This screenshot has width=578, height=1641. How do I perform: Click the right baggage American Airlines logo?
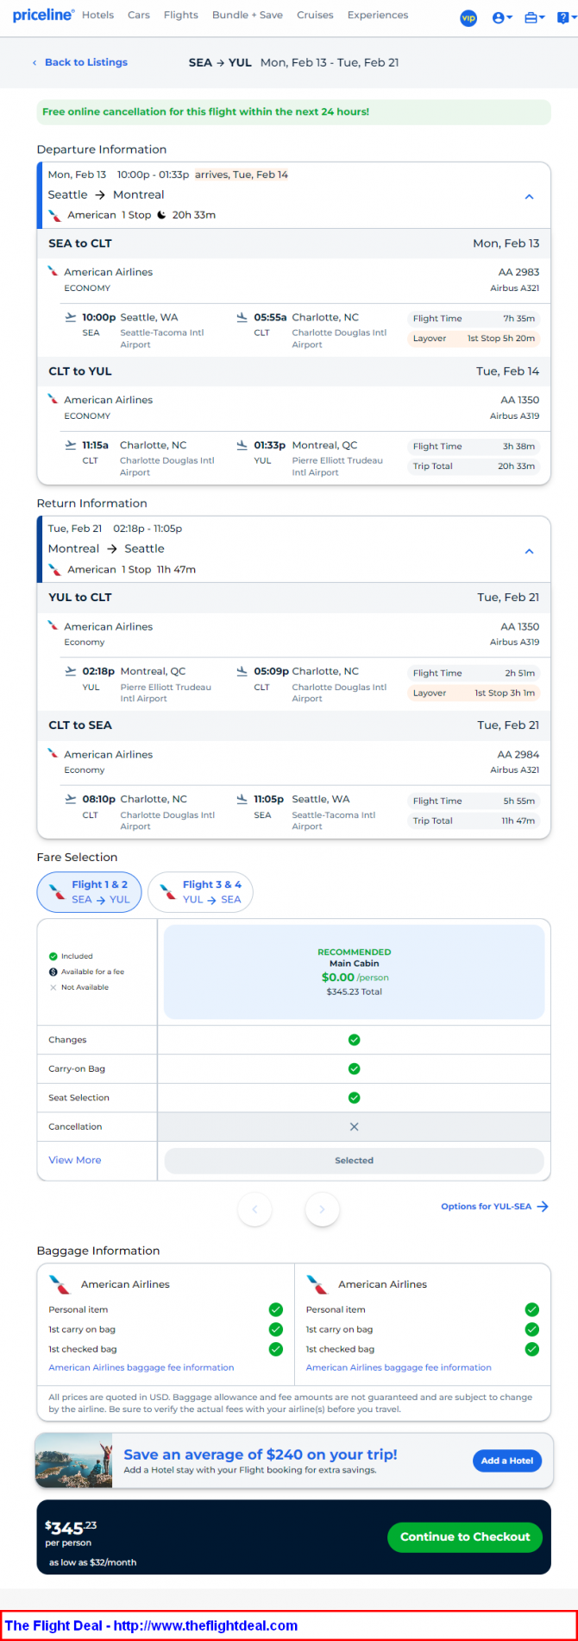(317, 1284)
